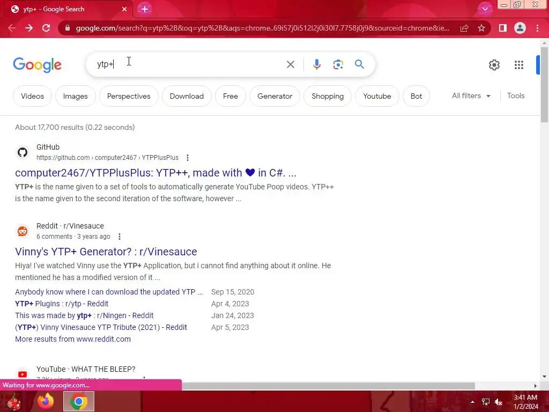Select the Generator filter chip
The width and height of the screenshot is (549, 412).
pos(274,96)
